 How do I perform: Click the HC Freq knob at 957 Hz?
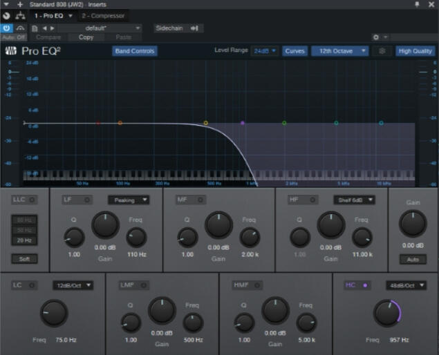coord(387,314)
